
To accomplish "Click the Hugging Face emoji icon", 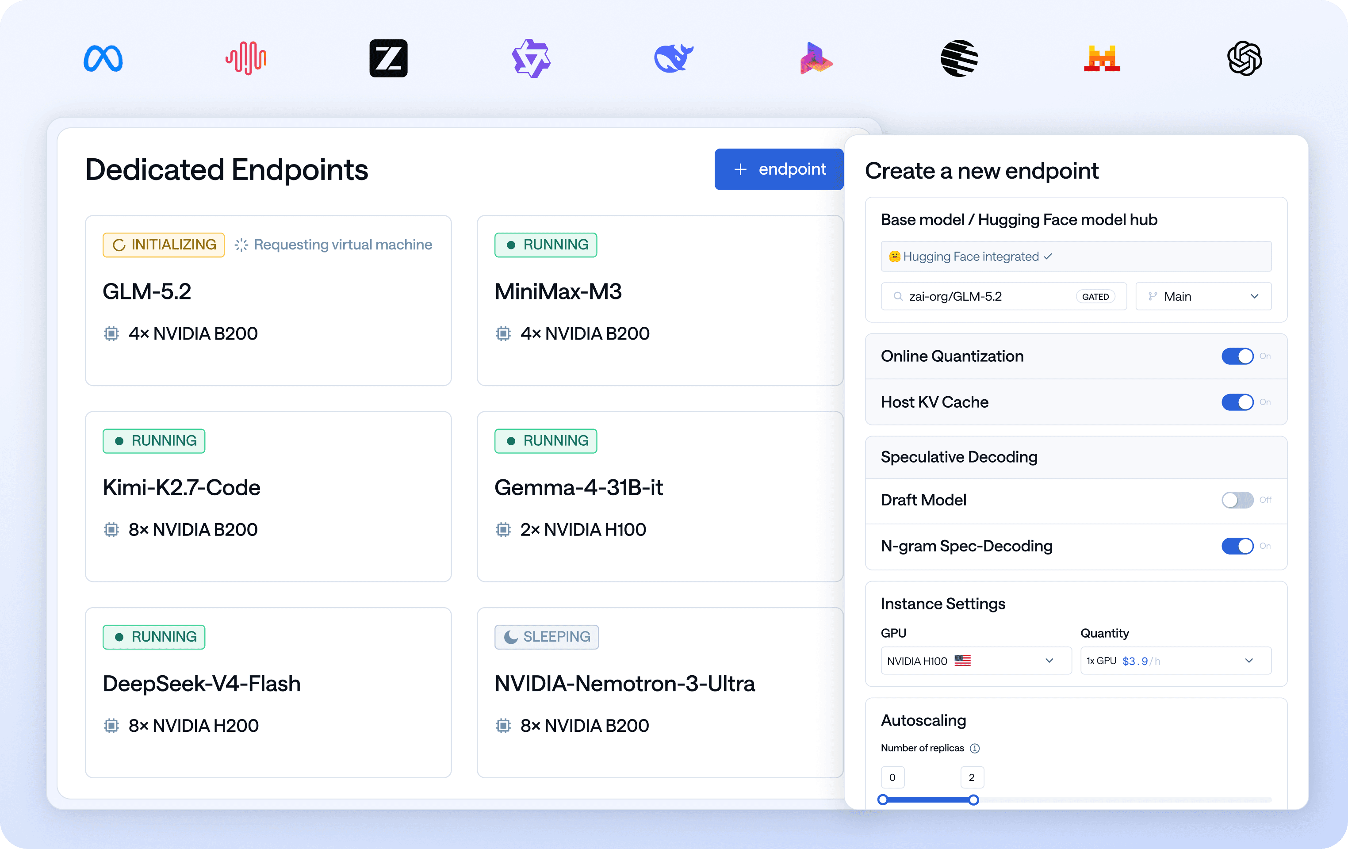I will [895, 256].
